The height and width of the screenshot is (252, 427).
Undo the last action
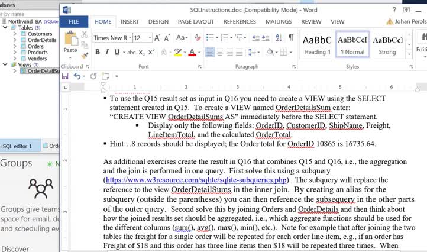77,76
